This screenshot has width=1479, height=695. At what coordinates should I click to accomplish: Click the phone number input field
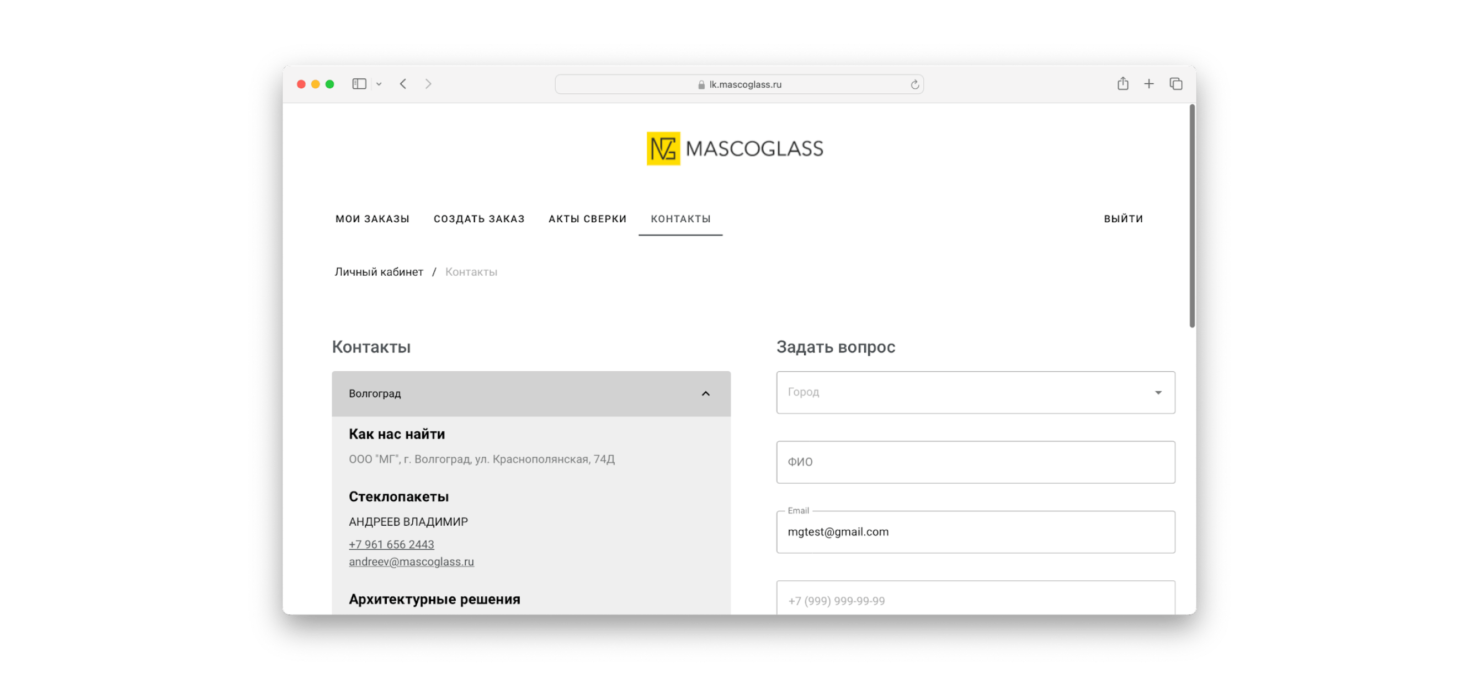point(976,598)
